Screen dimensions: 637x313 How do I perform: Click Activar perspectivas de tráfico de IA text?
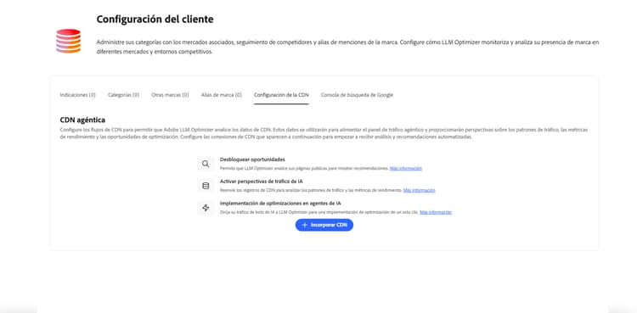[x=262, y=182]
